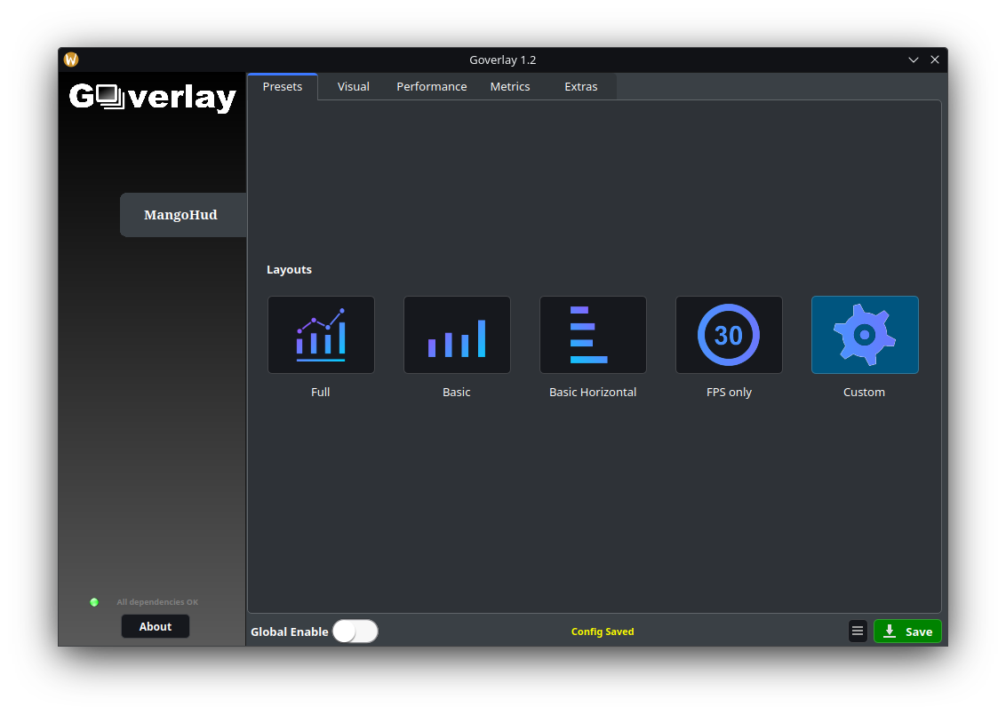This screenshot has width=1006, height=715.
Task: Choose the Custom gear layout icon
Action: (865, 335)
